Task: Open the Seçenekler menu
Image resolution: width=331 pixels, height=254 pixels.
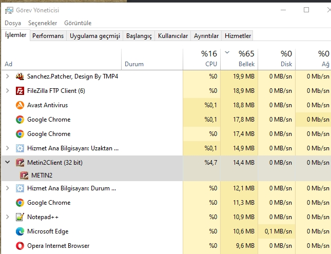Action: [x=43, y=23]
